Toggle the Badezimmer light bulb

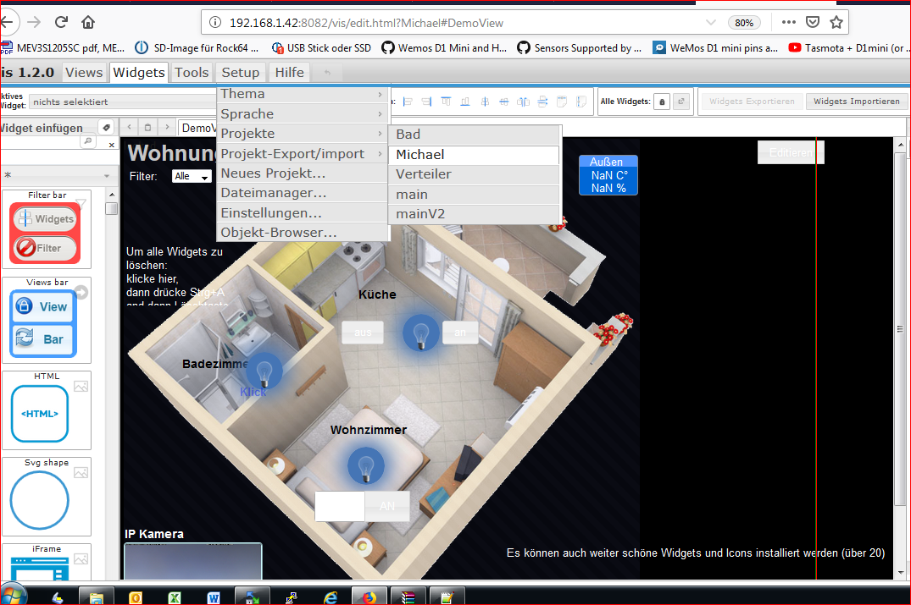point(264,371)
